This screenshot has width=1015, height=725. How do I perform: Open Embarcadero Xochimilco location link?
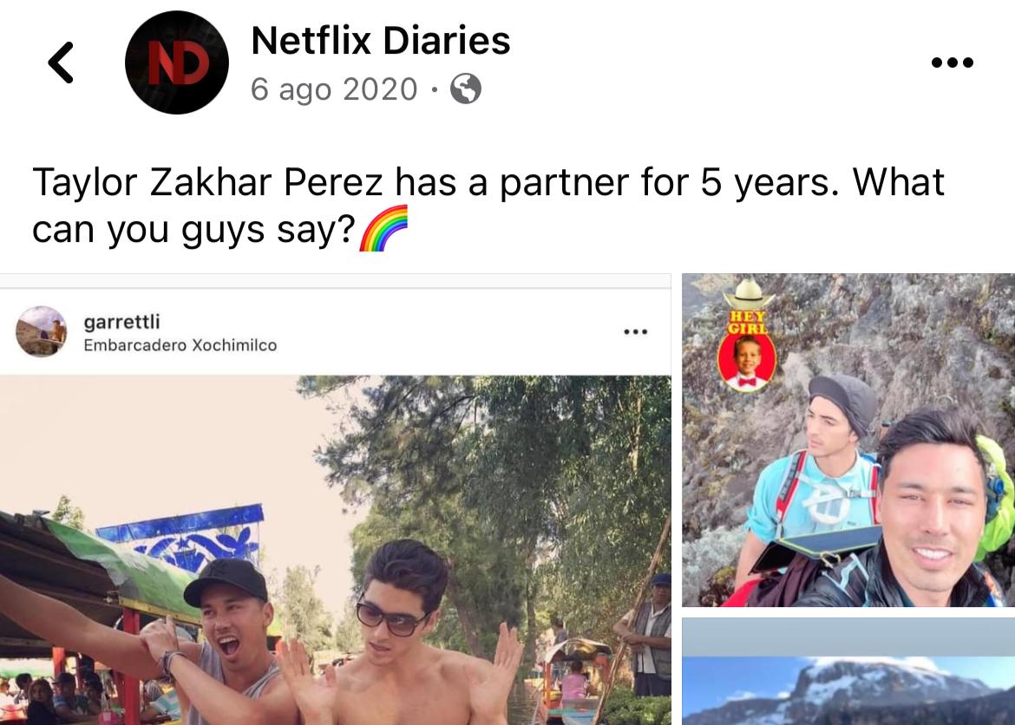click(180, 345)
